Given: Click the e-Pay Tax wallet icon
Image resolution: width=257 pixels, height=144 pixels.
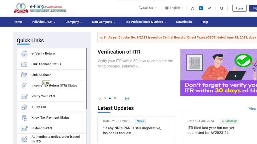Looking at the screenshot, I should click(x=24, y=107).
